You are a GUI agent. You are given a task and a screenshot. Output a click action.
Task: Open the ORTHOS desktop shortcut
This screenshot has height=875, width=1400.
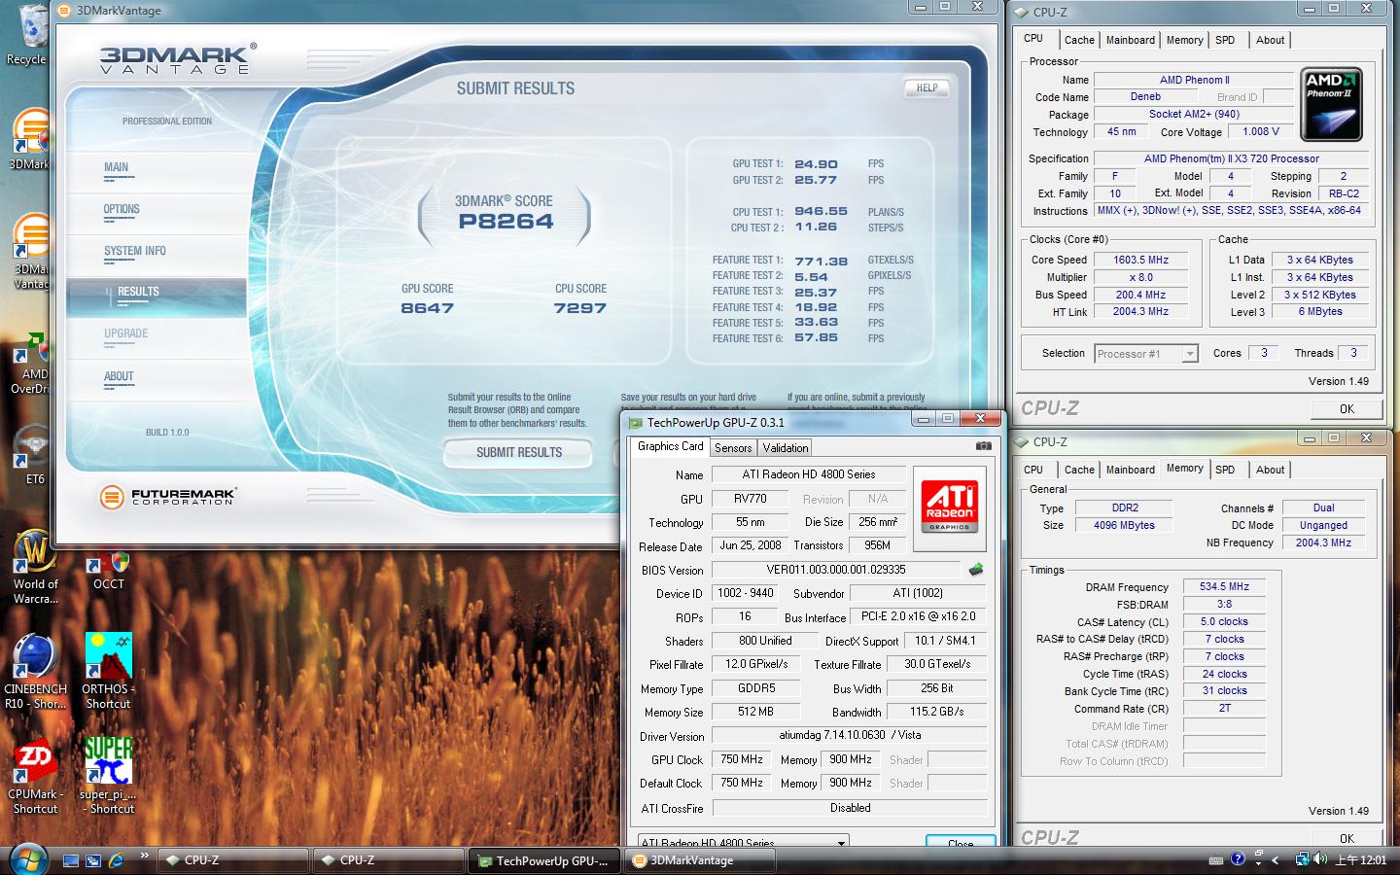coord(108,672)
